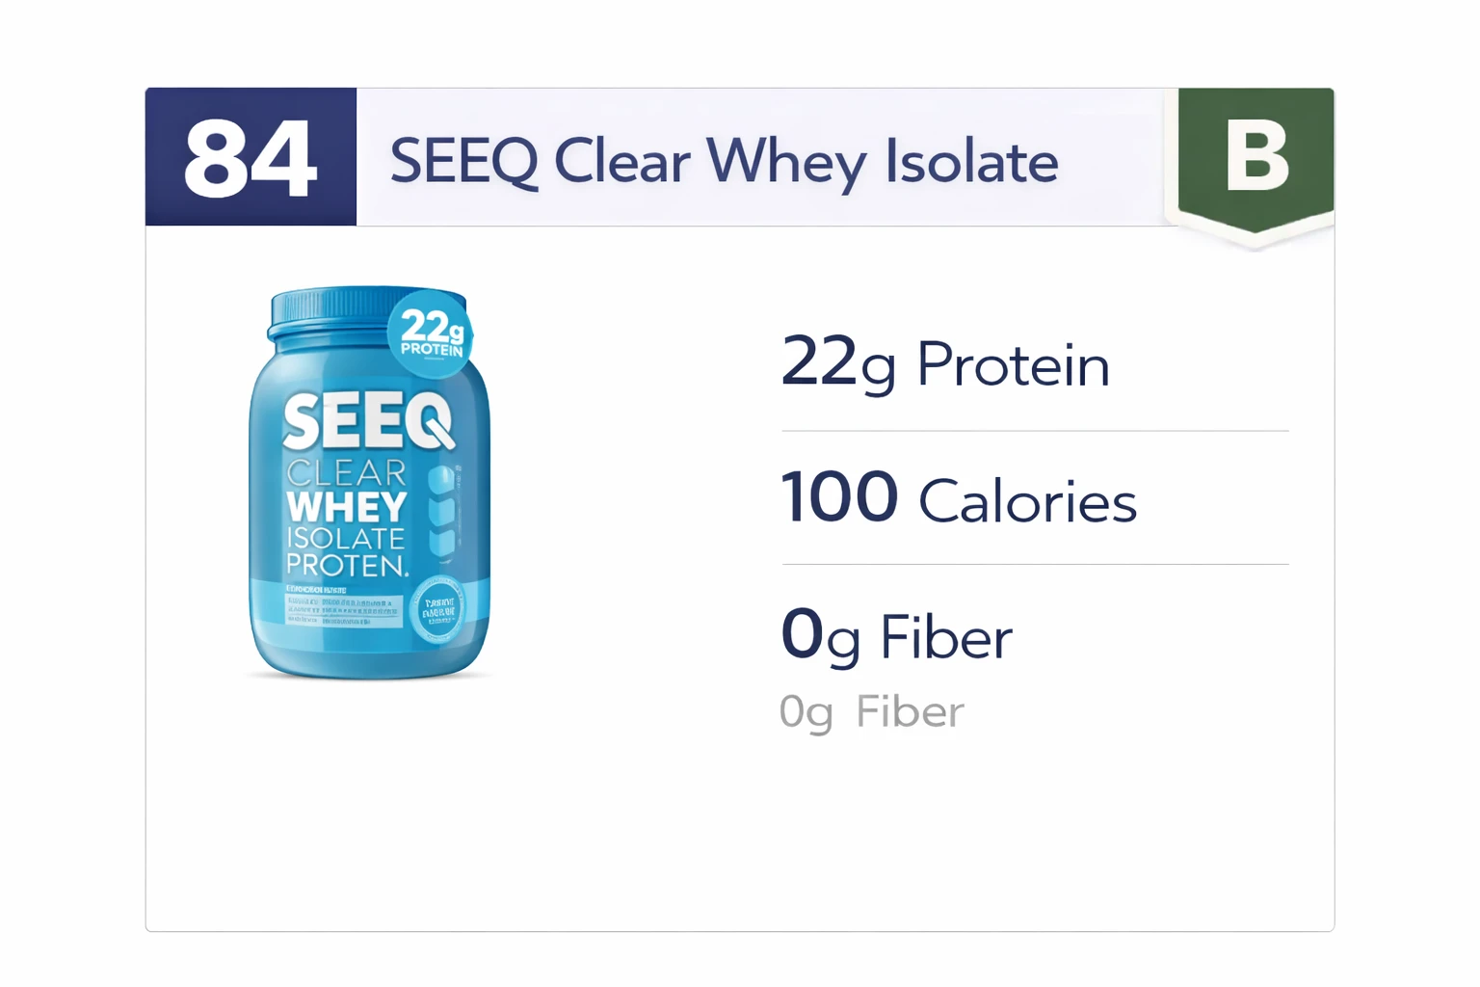
Task: Click the WHEY text on the jar
Action: pos(347,507)
